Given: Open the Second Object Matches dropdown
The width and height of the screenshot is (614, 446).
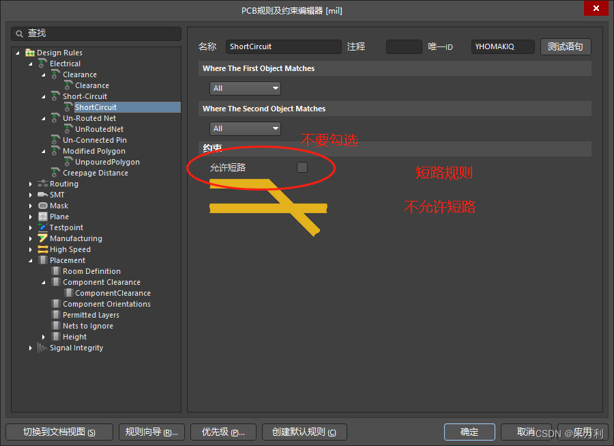Looking at the screenshot, I should coord(245,128).
